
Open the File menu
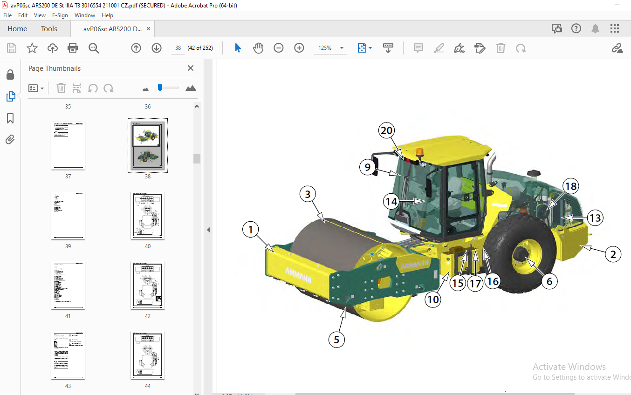tap(7, 15)
